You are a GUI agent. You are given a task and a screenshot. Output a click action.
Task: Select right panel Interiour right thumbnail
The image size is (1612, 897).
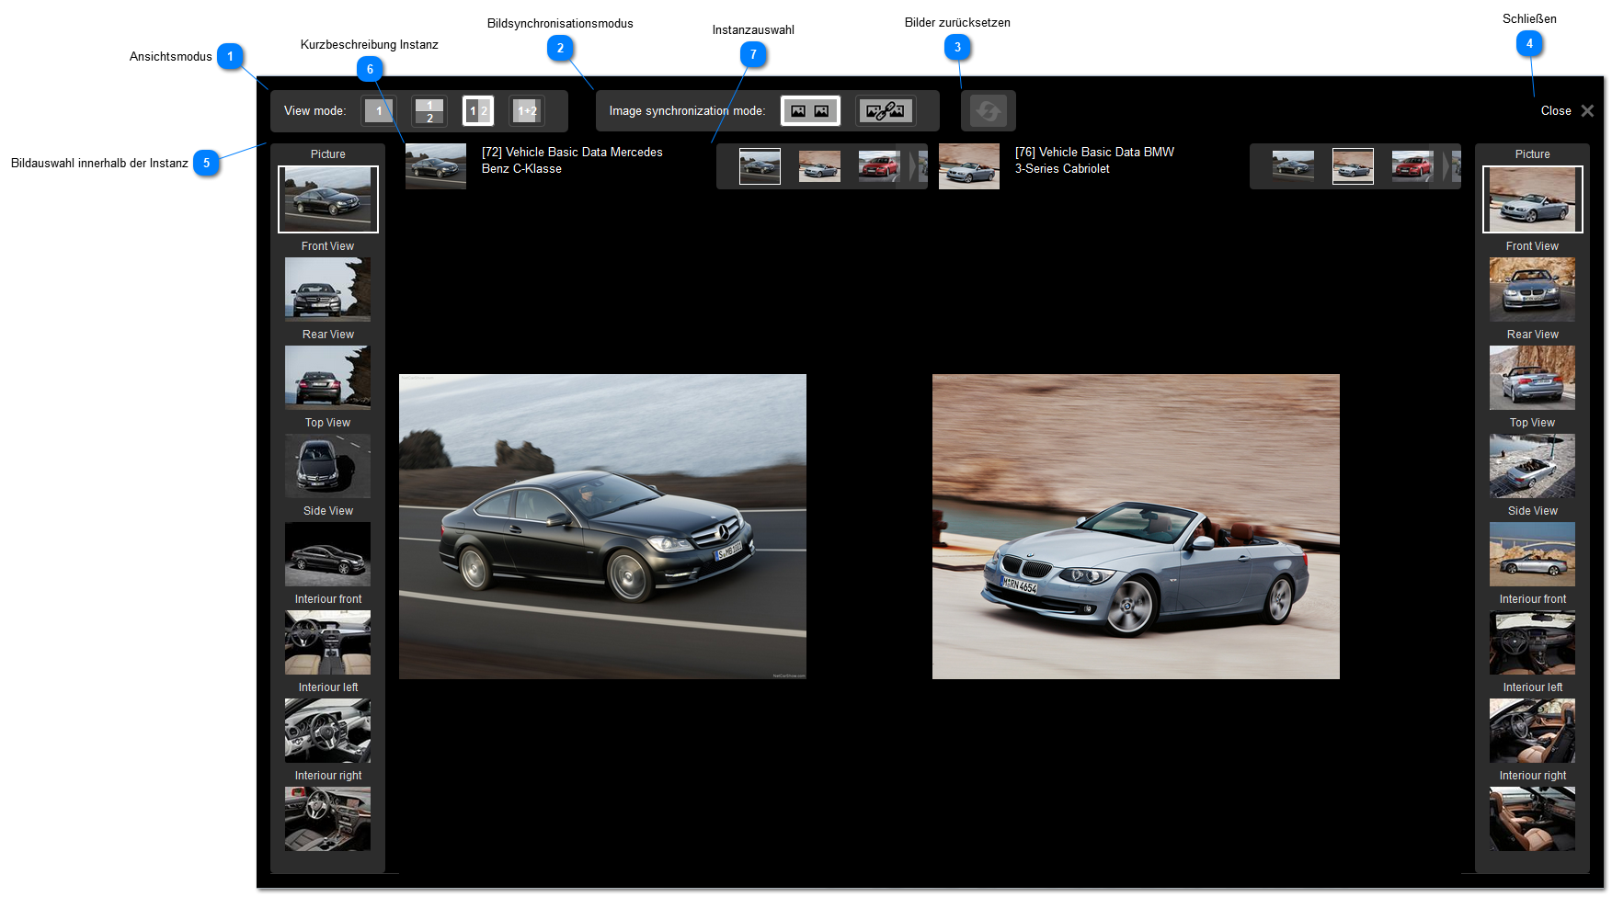[x=1533, y=819]
